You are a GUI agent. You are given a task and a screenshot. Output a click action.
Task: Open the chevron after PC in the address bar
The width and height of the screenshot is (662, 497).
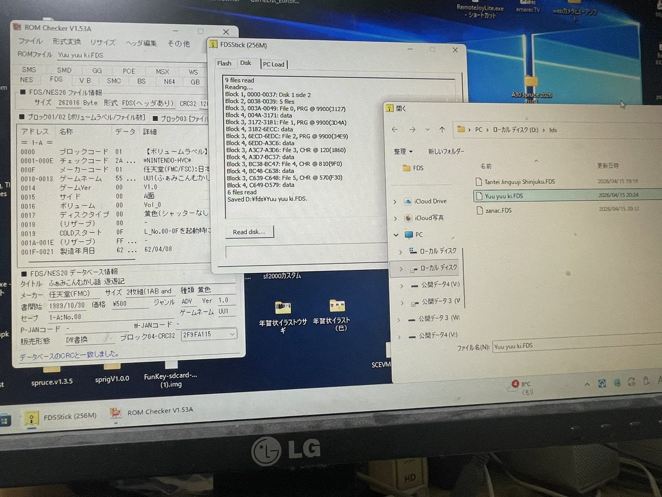tap(487, 130)
